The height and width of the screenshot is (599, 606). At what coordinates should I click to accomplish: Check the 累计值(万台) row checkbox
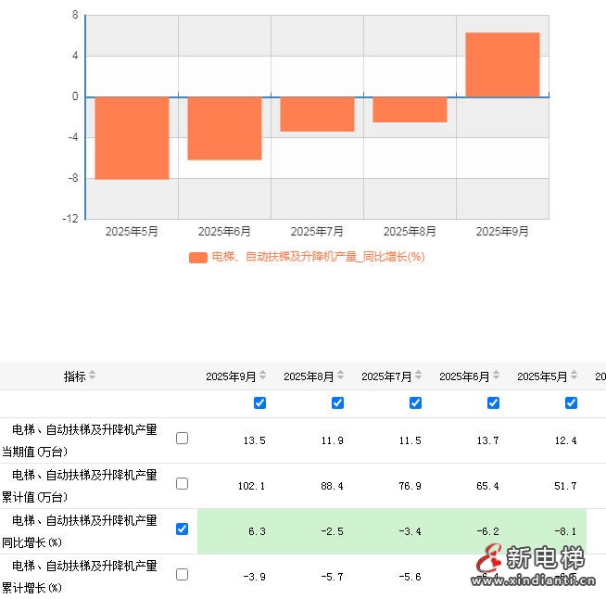[182, 483]
